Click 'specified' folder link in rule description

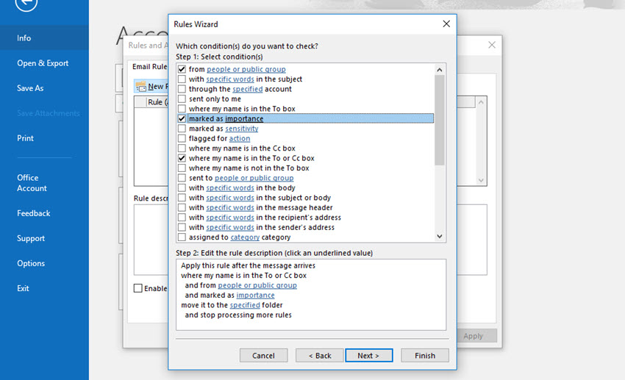click(245, 305)
